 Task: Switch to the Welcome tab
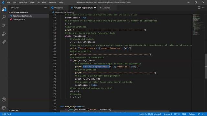click(59, 8)
